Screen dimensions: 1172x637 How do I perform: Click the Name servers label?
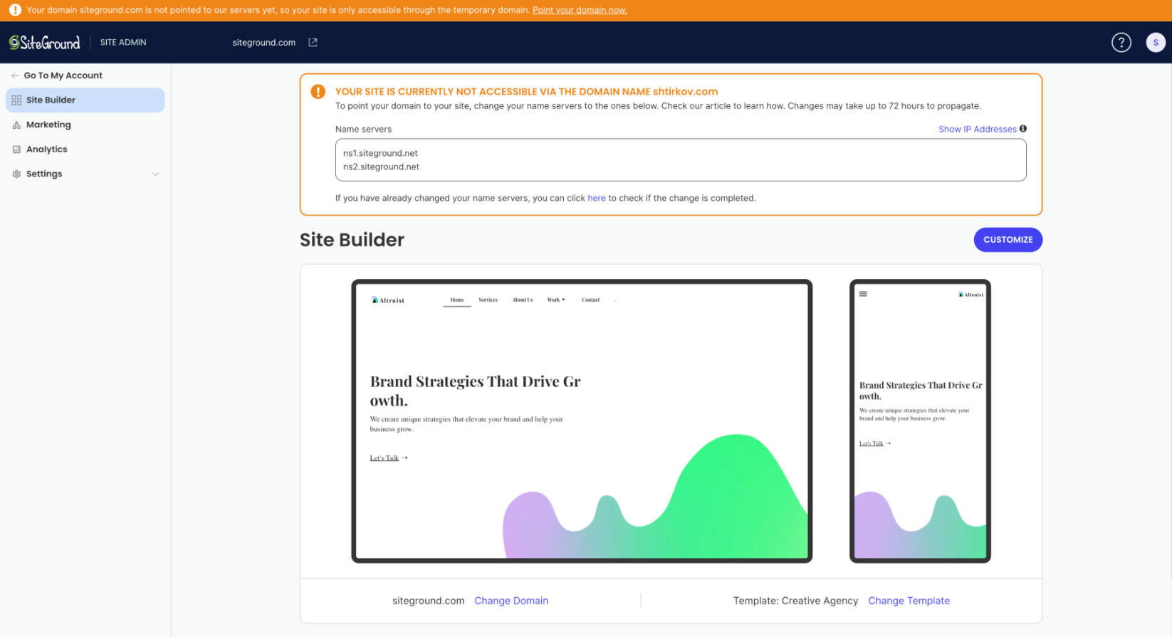point(363,130)
